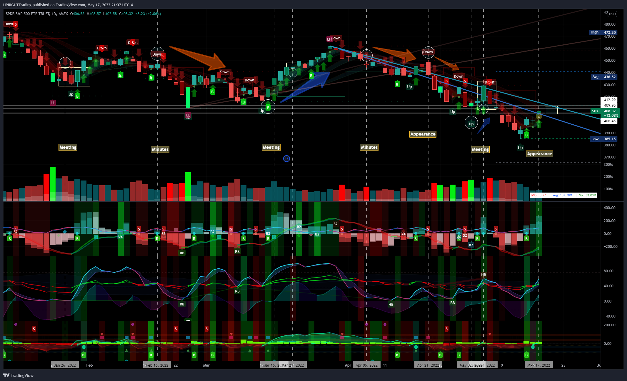The width and height of the screenshot is (627, 381).
Task: Click the 409.95 price level label
Action: click(610, 105)
